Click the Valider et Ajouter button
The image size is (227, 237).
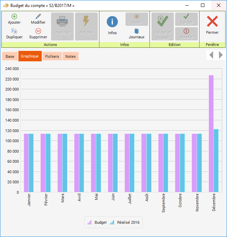pos(162,26)
